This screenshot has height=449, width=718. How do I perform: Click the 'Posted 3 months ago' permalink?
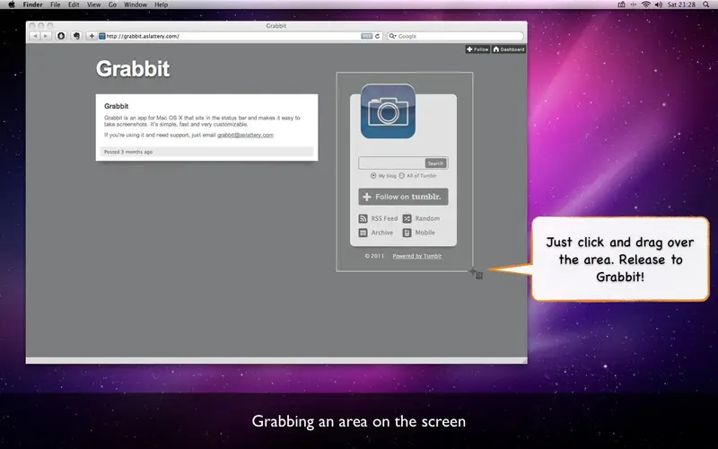point(128,152)
